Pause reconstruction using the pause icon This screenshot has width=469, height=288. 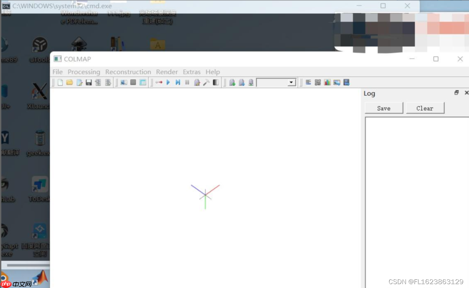187,82
